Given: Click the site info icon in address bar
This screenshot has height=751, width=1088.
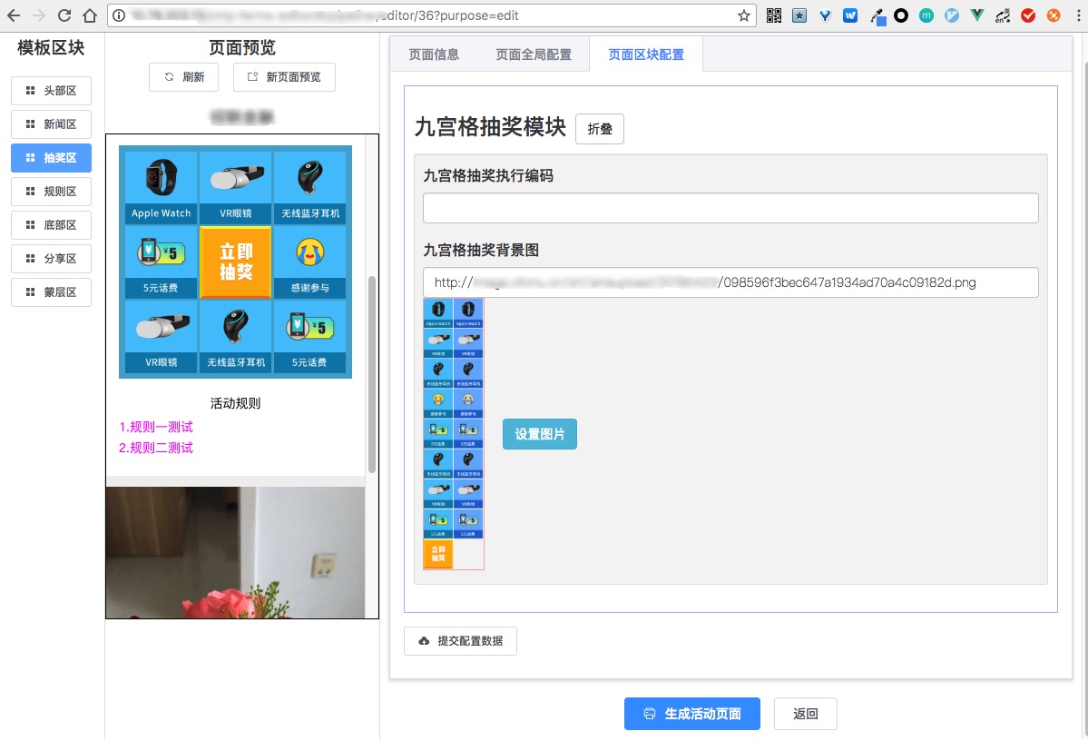Looking at the screenshot, I should [119, 15].
